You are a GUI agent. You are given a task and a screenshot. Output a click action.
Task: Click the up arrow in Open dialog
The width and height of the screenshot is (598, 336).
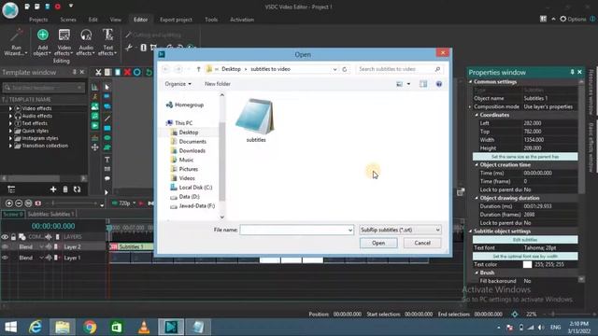pyautogui.click(x=198, y=69)
